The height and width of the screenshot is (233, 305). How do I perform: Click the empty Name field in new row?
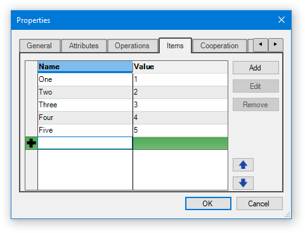[x=85, y=143]
